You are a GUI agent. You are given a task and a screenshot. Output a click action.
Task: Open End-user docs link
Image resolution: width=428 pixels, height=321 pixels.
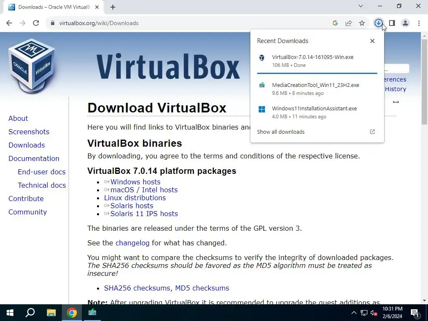42,172
